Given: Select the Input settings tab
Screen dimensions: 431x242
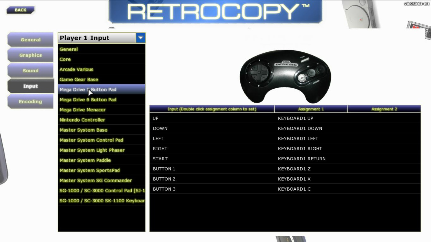Looking at the screenshot, I should (31, 86).
